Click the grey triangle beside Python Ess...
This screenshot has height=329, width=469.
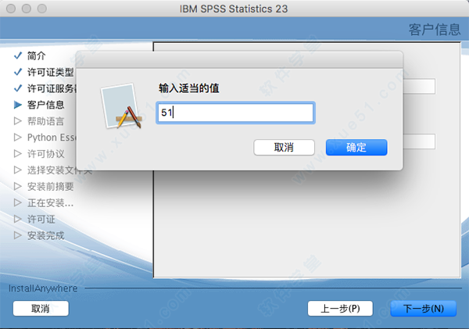[x=18, y=138]
